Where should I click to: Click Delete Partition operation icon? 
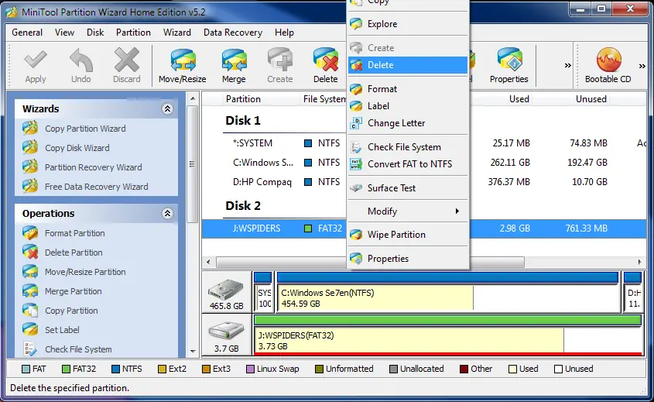[x=30, y=253]
